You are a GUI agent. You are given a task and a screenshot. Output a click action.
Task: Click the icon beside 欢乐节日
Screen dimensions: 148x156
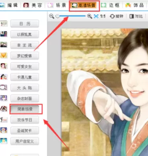pyautogui.click(x=4, y=120)
